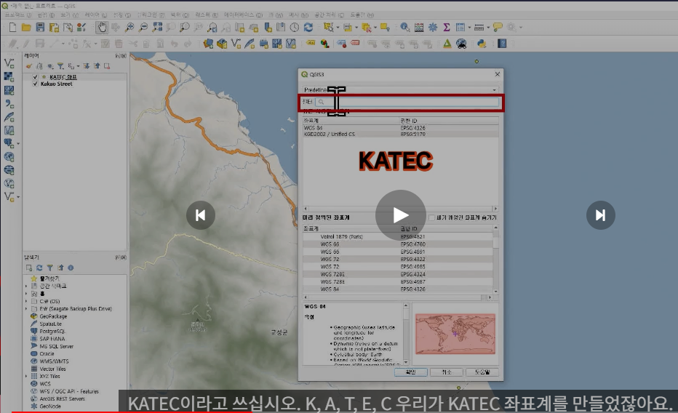Viewport: 678px width, 413px height.
Task: Open the Data Source Manager icon
Action: point(208,44)
